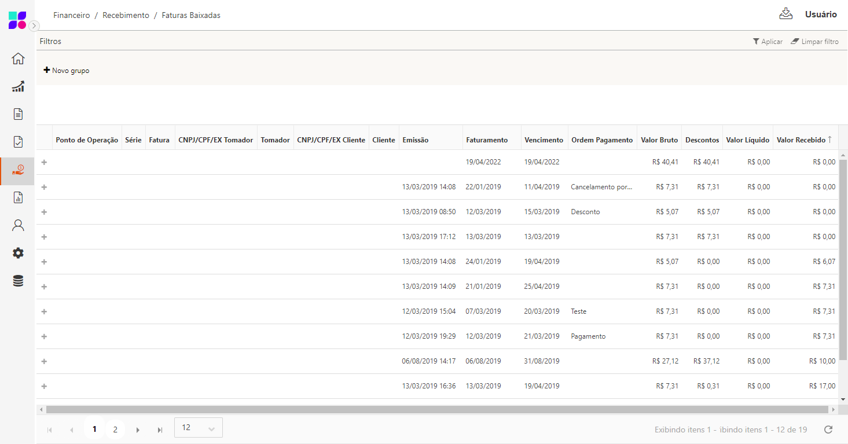Open the user profile sidebar icon
The height and width of the screenshot is (444, 848).
click(18, 225)
